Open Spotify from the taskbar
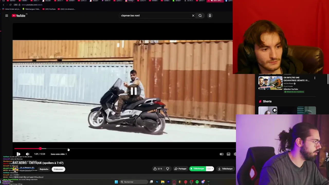 (x=197, y=182)
